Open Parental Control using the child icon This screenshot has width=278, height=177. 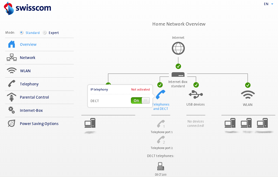click(x=11, y=97)
